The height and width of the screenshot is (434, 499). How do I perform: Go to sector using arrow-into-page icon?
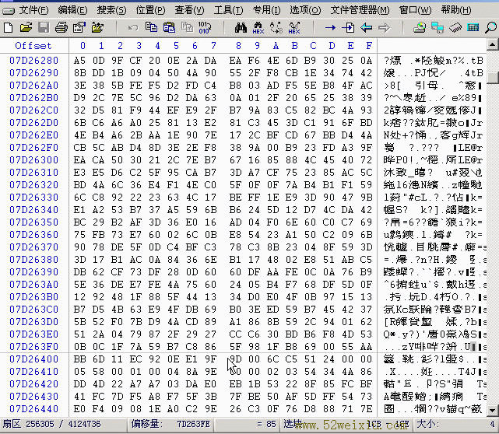(348, 28)
